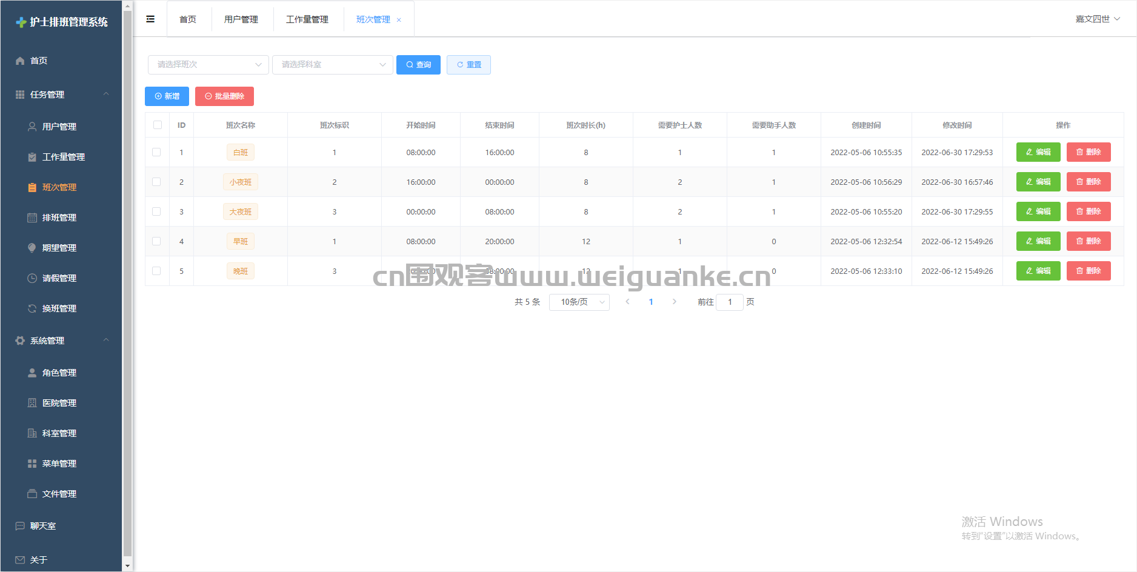Image resolution: width=1137 pixels, height=572 pixels.
Task: Click the 新增 add button
Action: (x=167, y=96)
